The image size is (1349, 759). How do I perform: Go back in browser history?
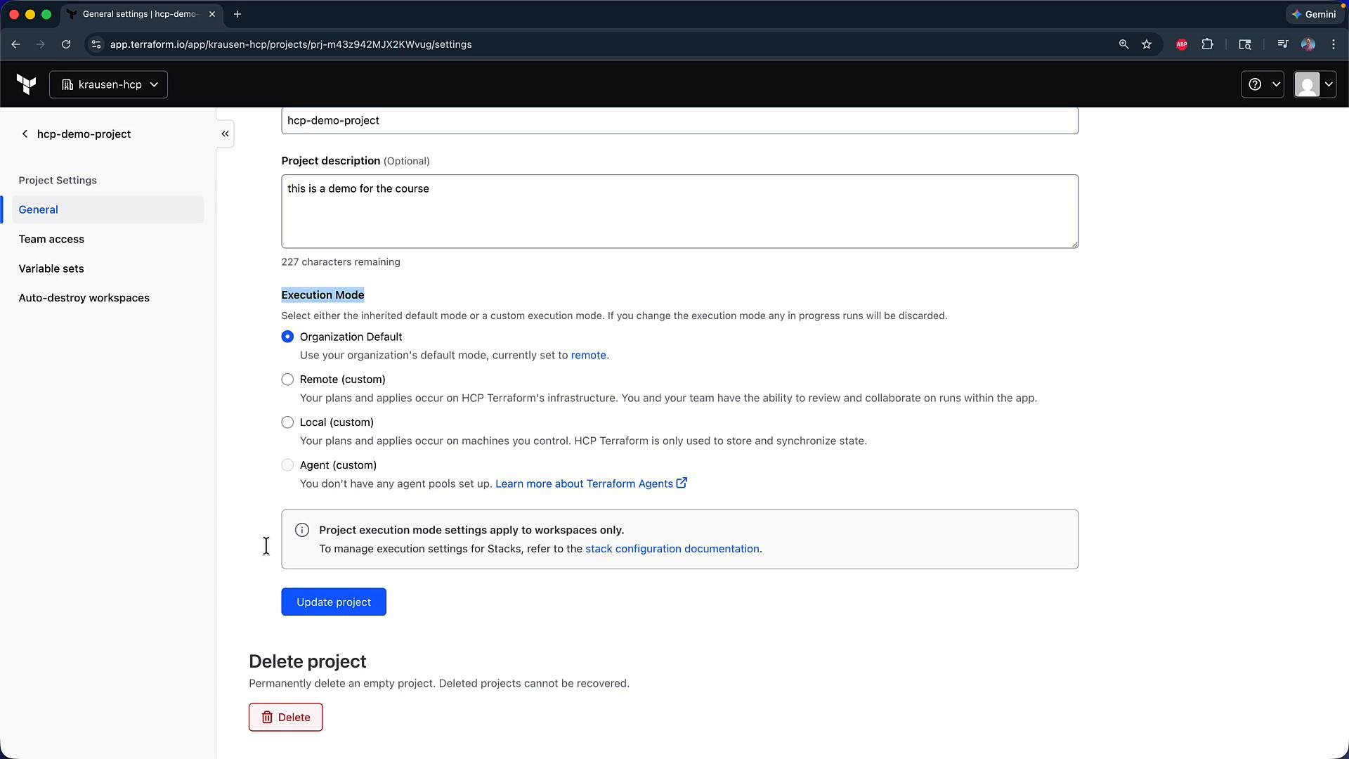point(15,44)
